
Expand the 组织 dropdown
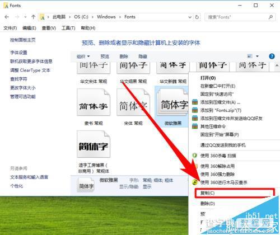(x=83, y=57)
